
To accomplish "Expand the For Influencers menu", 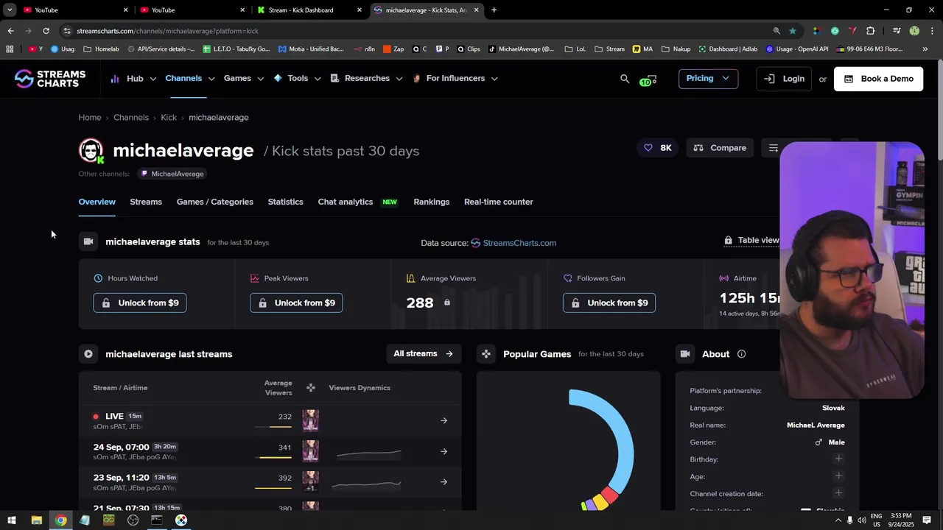I will click(455, 79).
